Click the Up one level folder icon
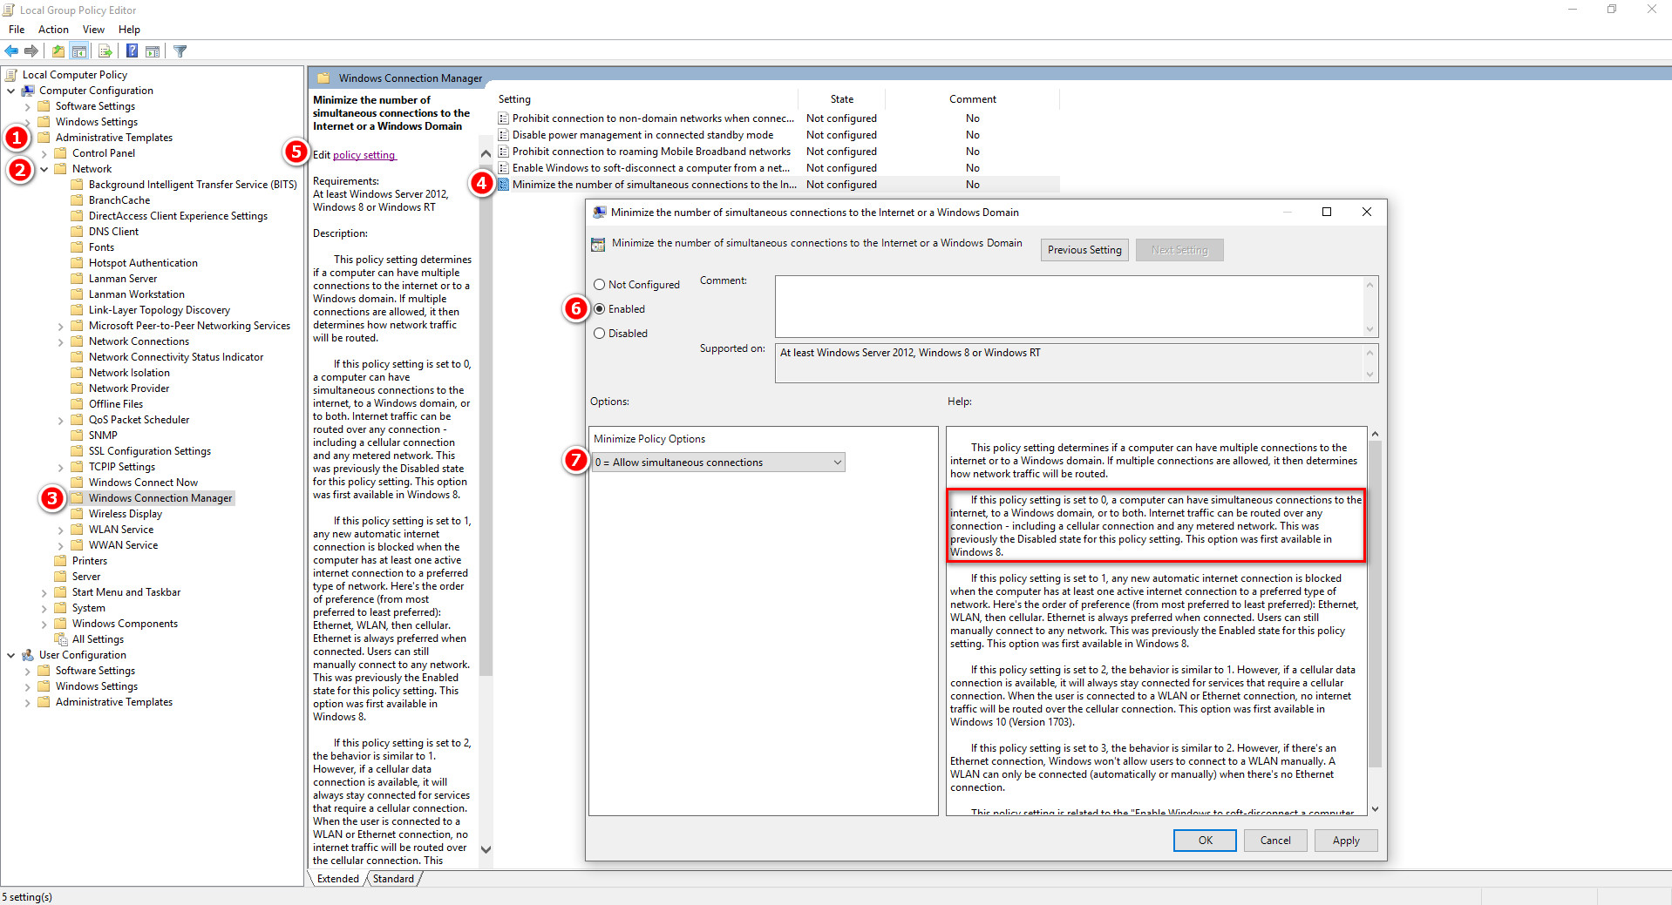The width and height of the screenshot is (1672, 905). tap(58, 51)
